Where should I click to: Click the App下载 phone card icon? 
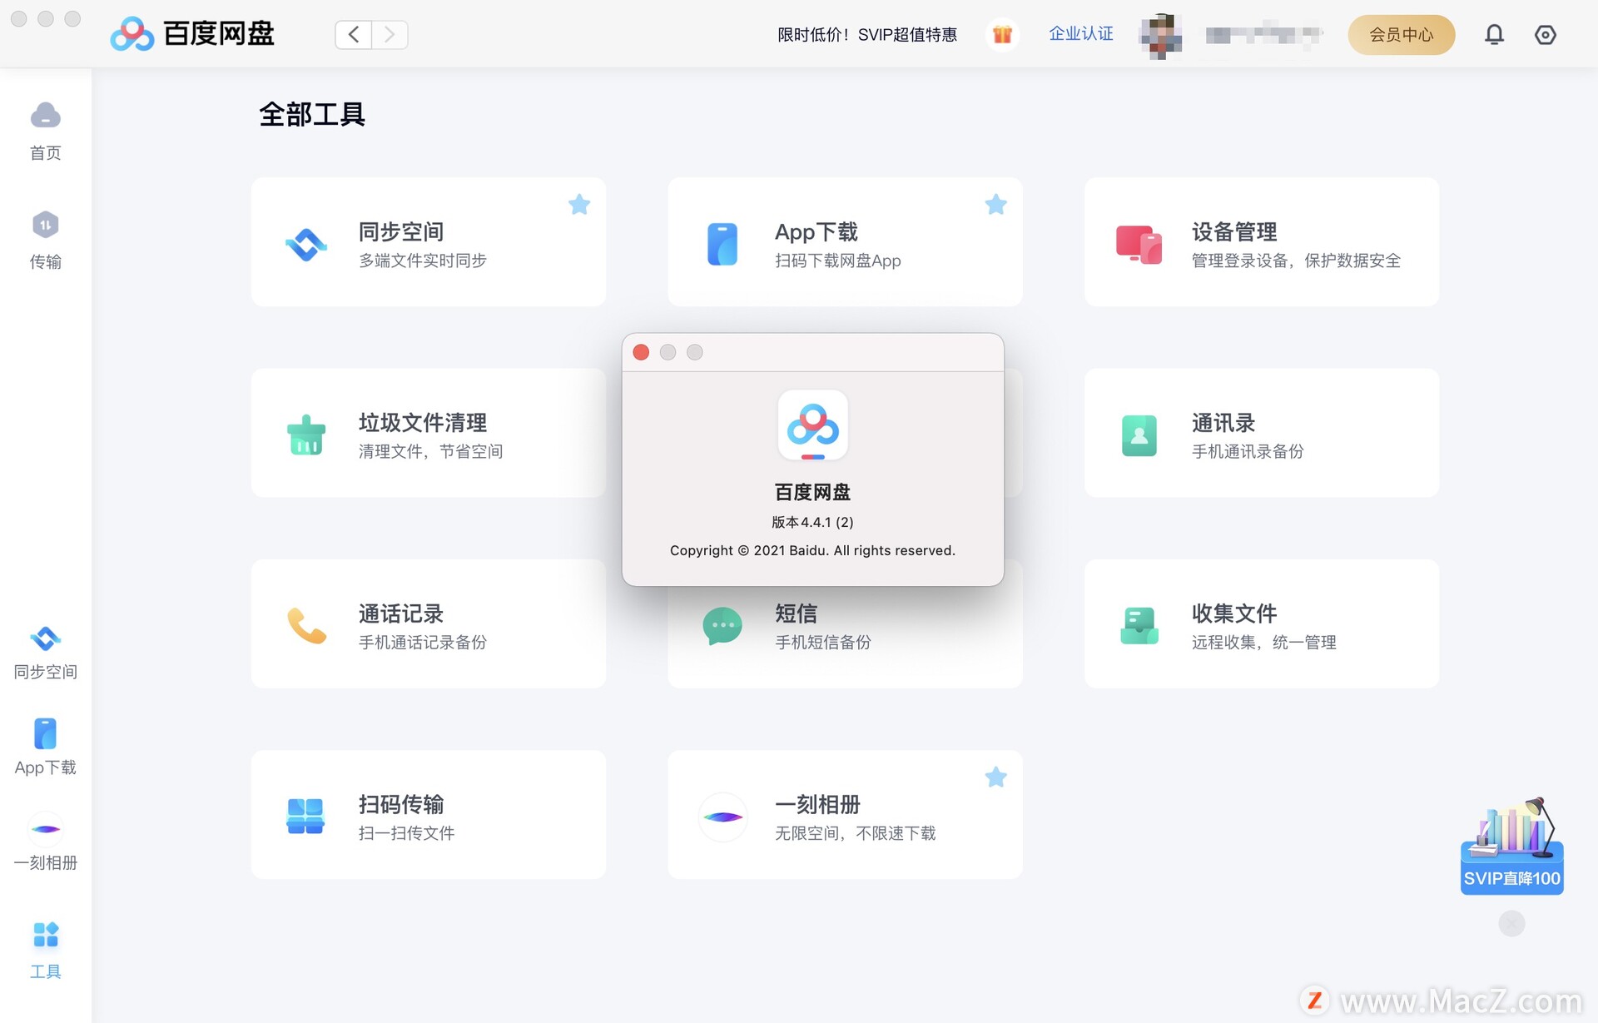722,244
